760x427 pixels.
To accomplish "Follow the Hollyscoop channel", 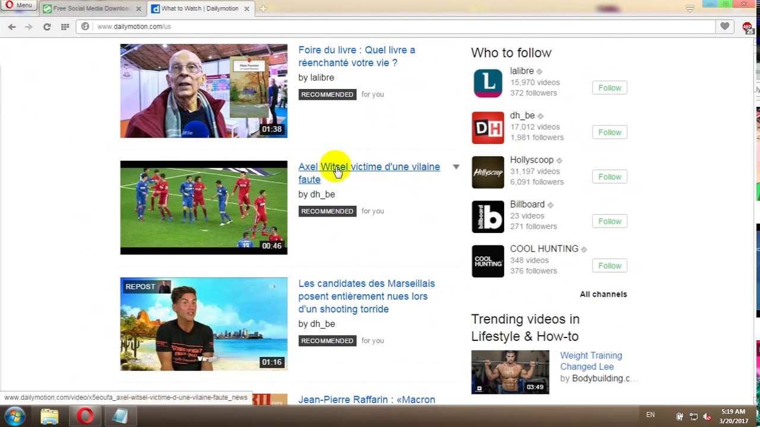I will coord(610,177).
